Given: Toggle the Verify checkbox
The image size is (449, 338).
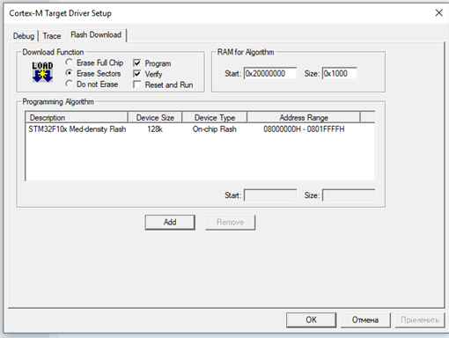Looking at the screenshot, I should point(136,74).
